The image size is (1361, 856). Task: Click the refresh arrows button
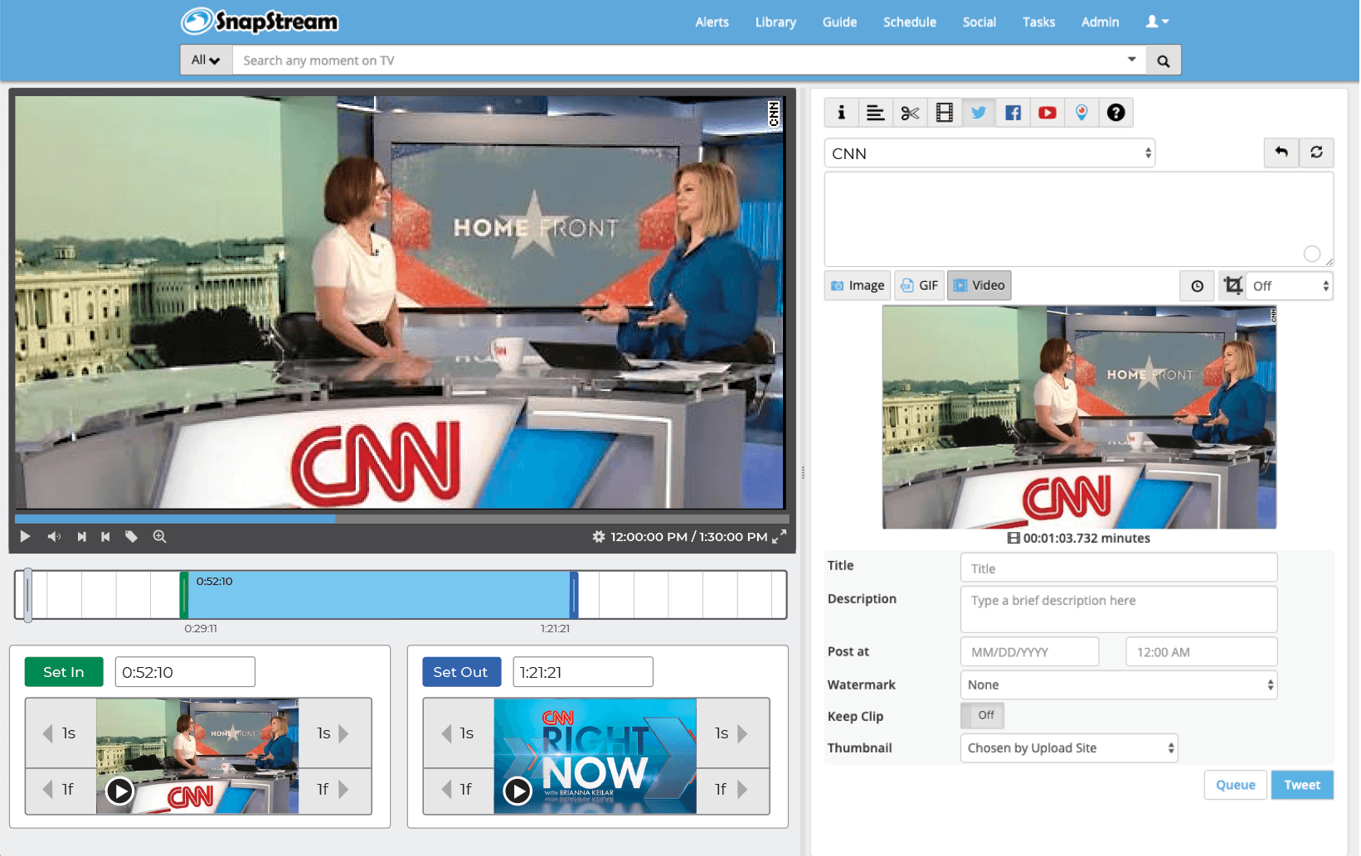coord(1316,152)
